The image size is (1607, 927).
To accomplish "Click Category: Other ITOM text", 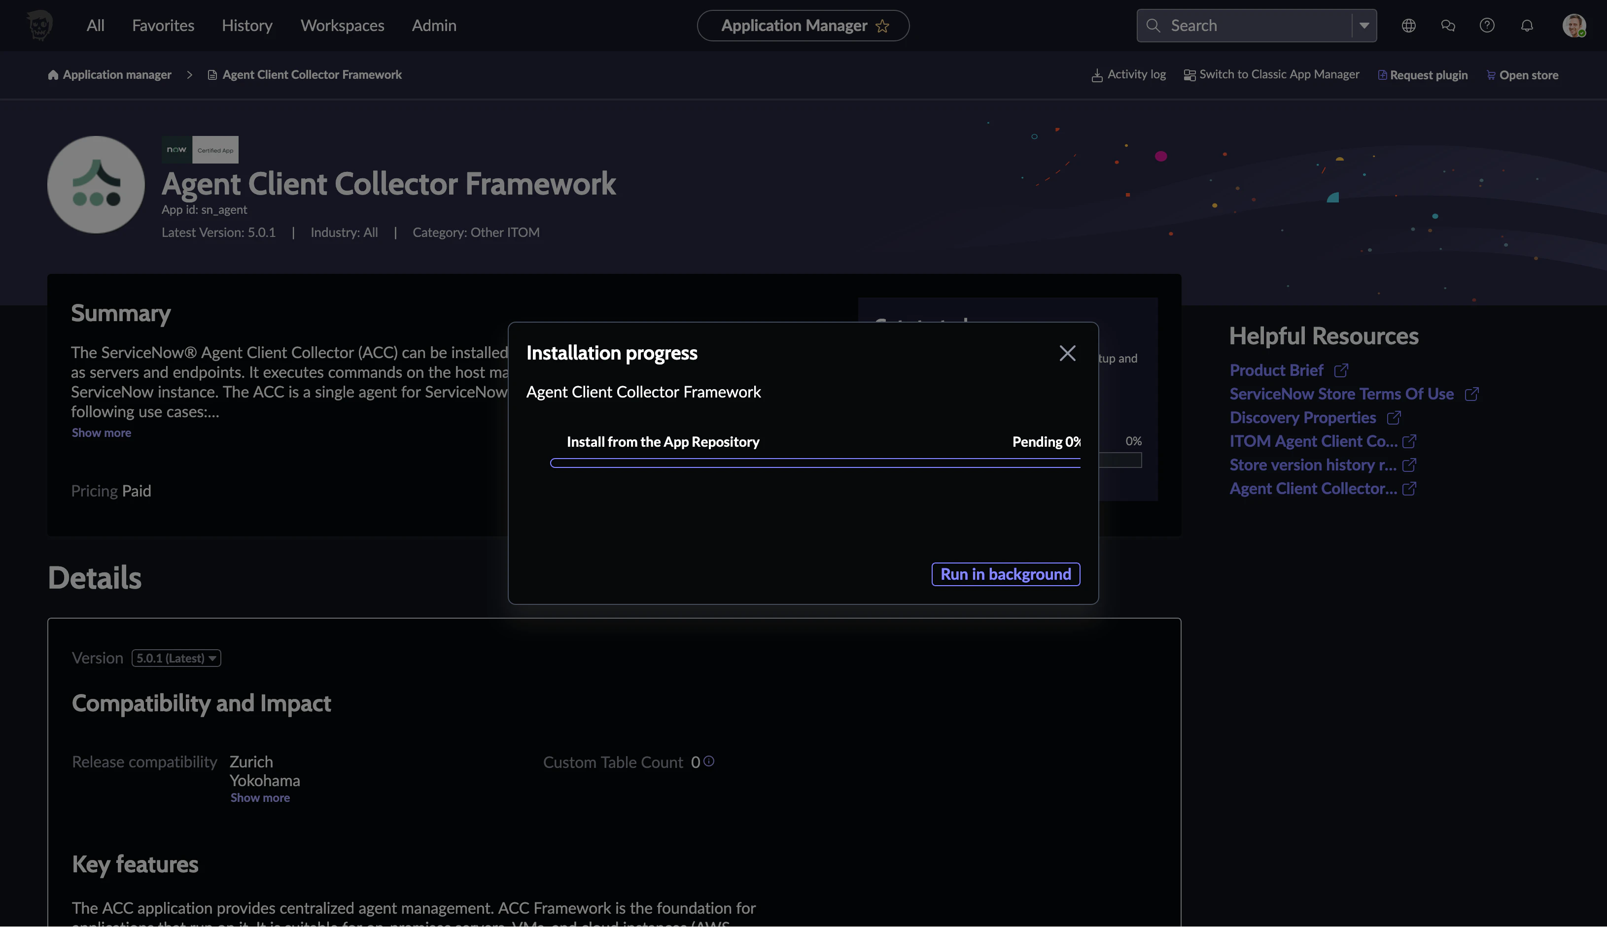I will [x=476, y=232].
